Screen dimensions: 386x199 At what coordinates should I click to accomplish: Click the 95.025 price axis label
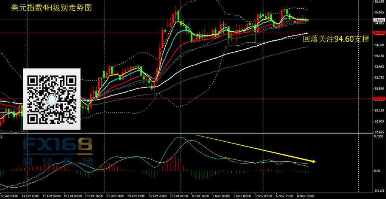379,12
